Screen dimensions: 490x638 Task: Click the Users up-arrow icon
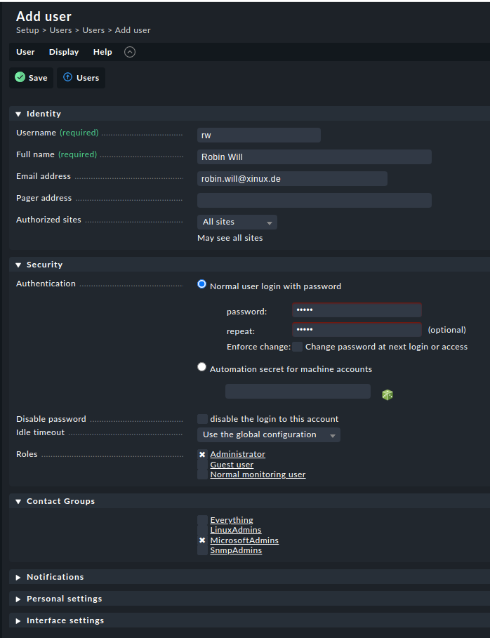pos(68,77)
